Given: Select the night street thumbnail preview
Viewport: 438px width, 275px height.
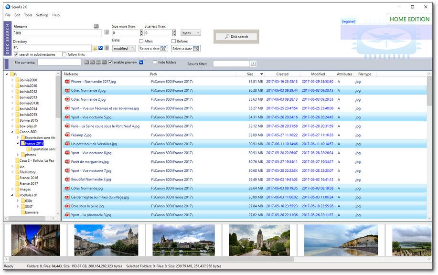Looking at the screenshot, I should 35,240.
